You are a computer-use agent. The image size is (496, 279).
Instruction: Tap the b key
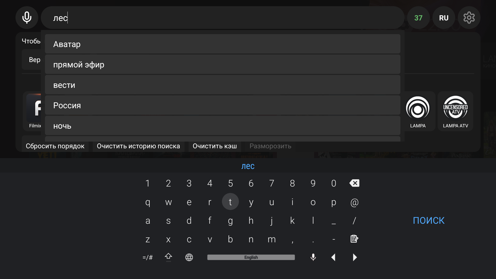point(230,239)
